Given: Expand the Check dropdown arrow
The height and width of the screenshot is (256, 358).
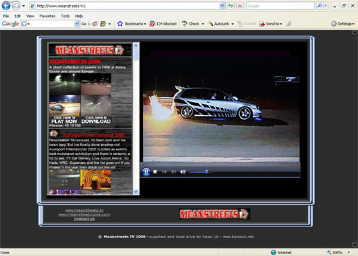Looking at the screenshot, I should pyautogui.click(x=203, y=24).
